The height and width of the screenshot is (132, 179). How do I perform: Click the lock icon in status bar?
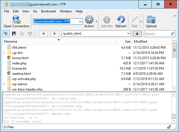tap(169, 127)
